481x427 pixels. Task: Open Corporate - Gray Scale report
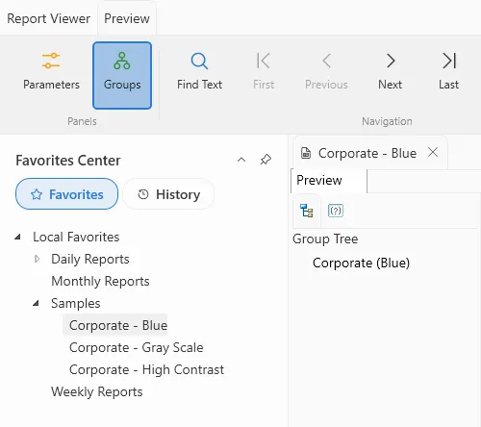(137, 347)
